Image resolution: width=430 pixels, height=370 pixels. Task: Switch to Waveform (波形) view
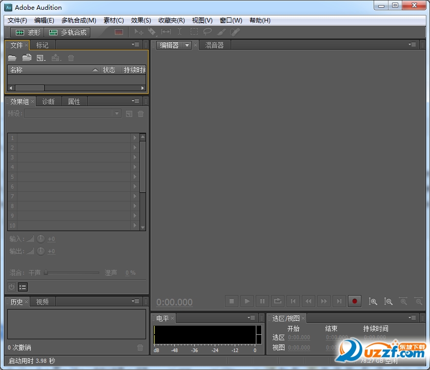(28, 32)
